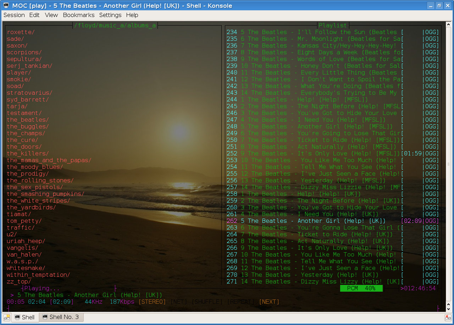Open the View menu
This screenshot has width=454, height=325.
tap(51, 15)
